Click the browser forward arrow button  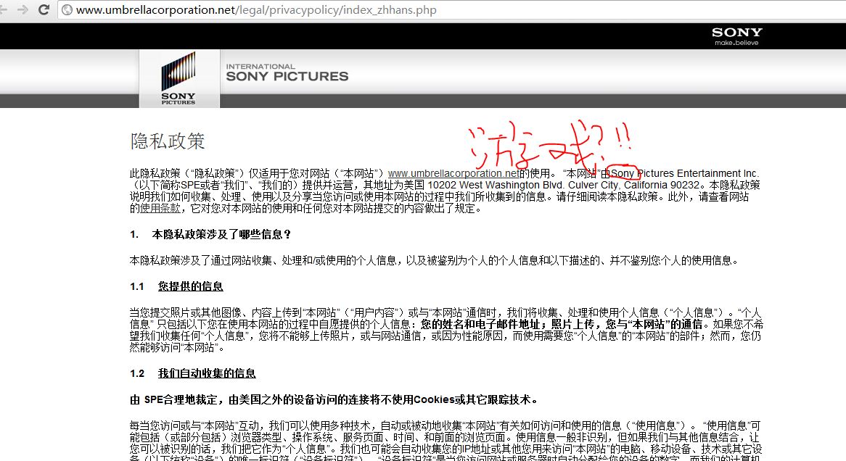[x=22, y=10]
